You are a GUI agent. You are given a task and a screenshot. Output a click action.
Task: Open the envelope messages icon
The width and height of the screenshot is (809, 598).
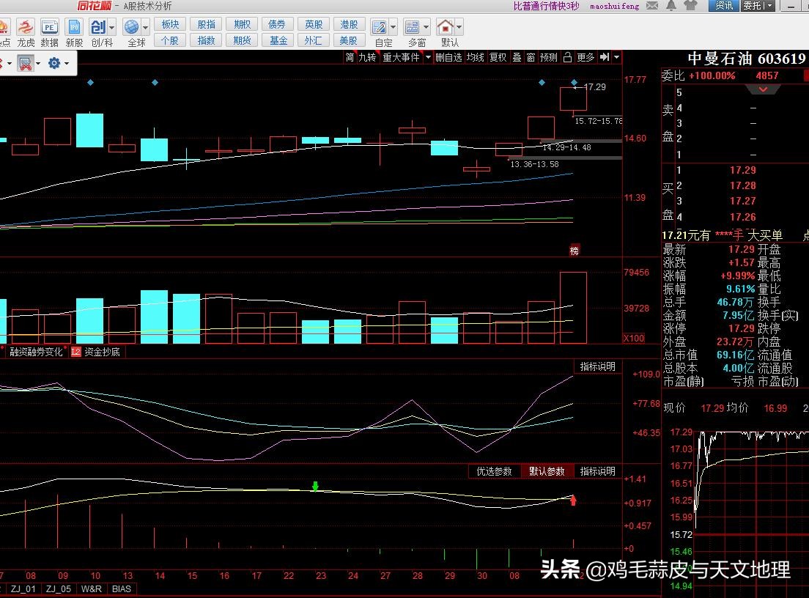point(651,6)
